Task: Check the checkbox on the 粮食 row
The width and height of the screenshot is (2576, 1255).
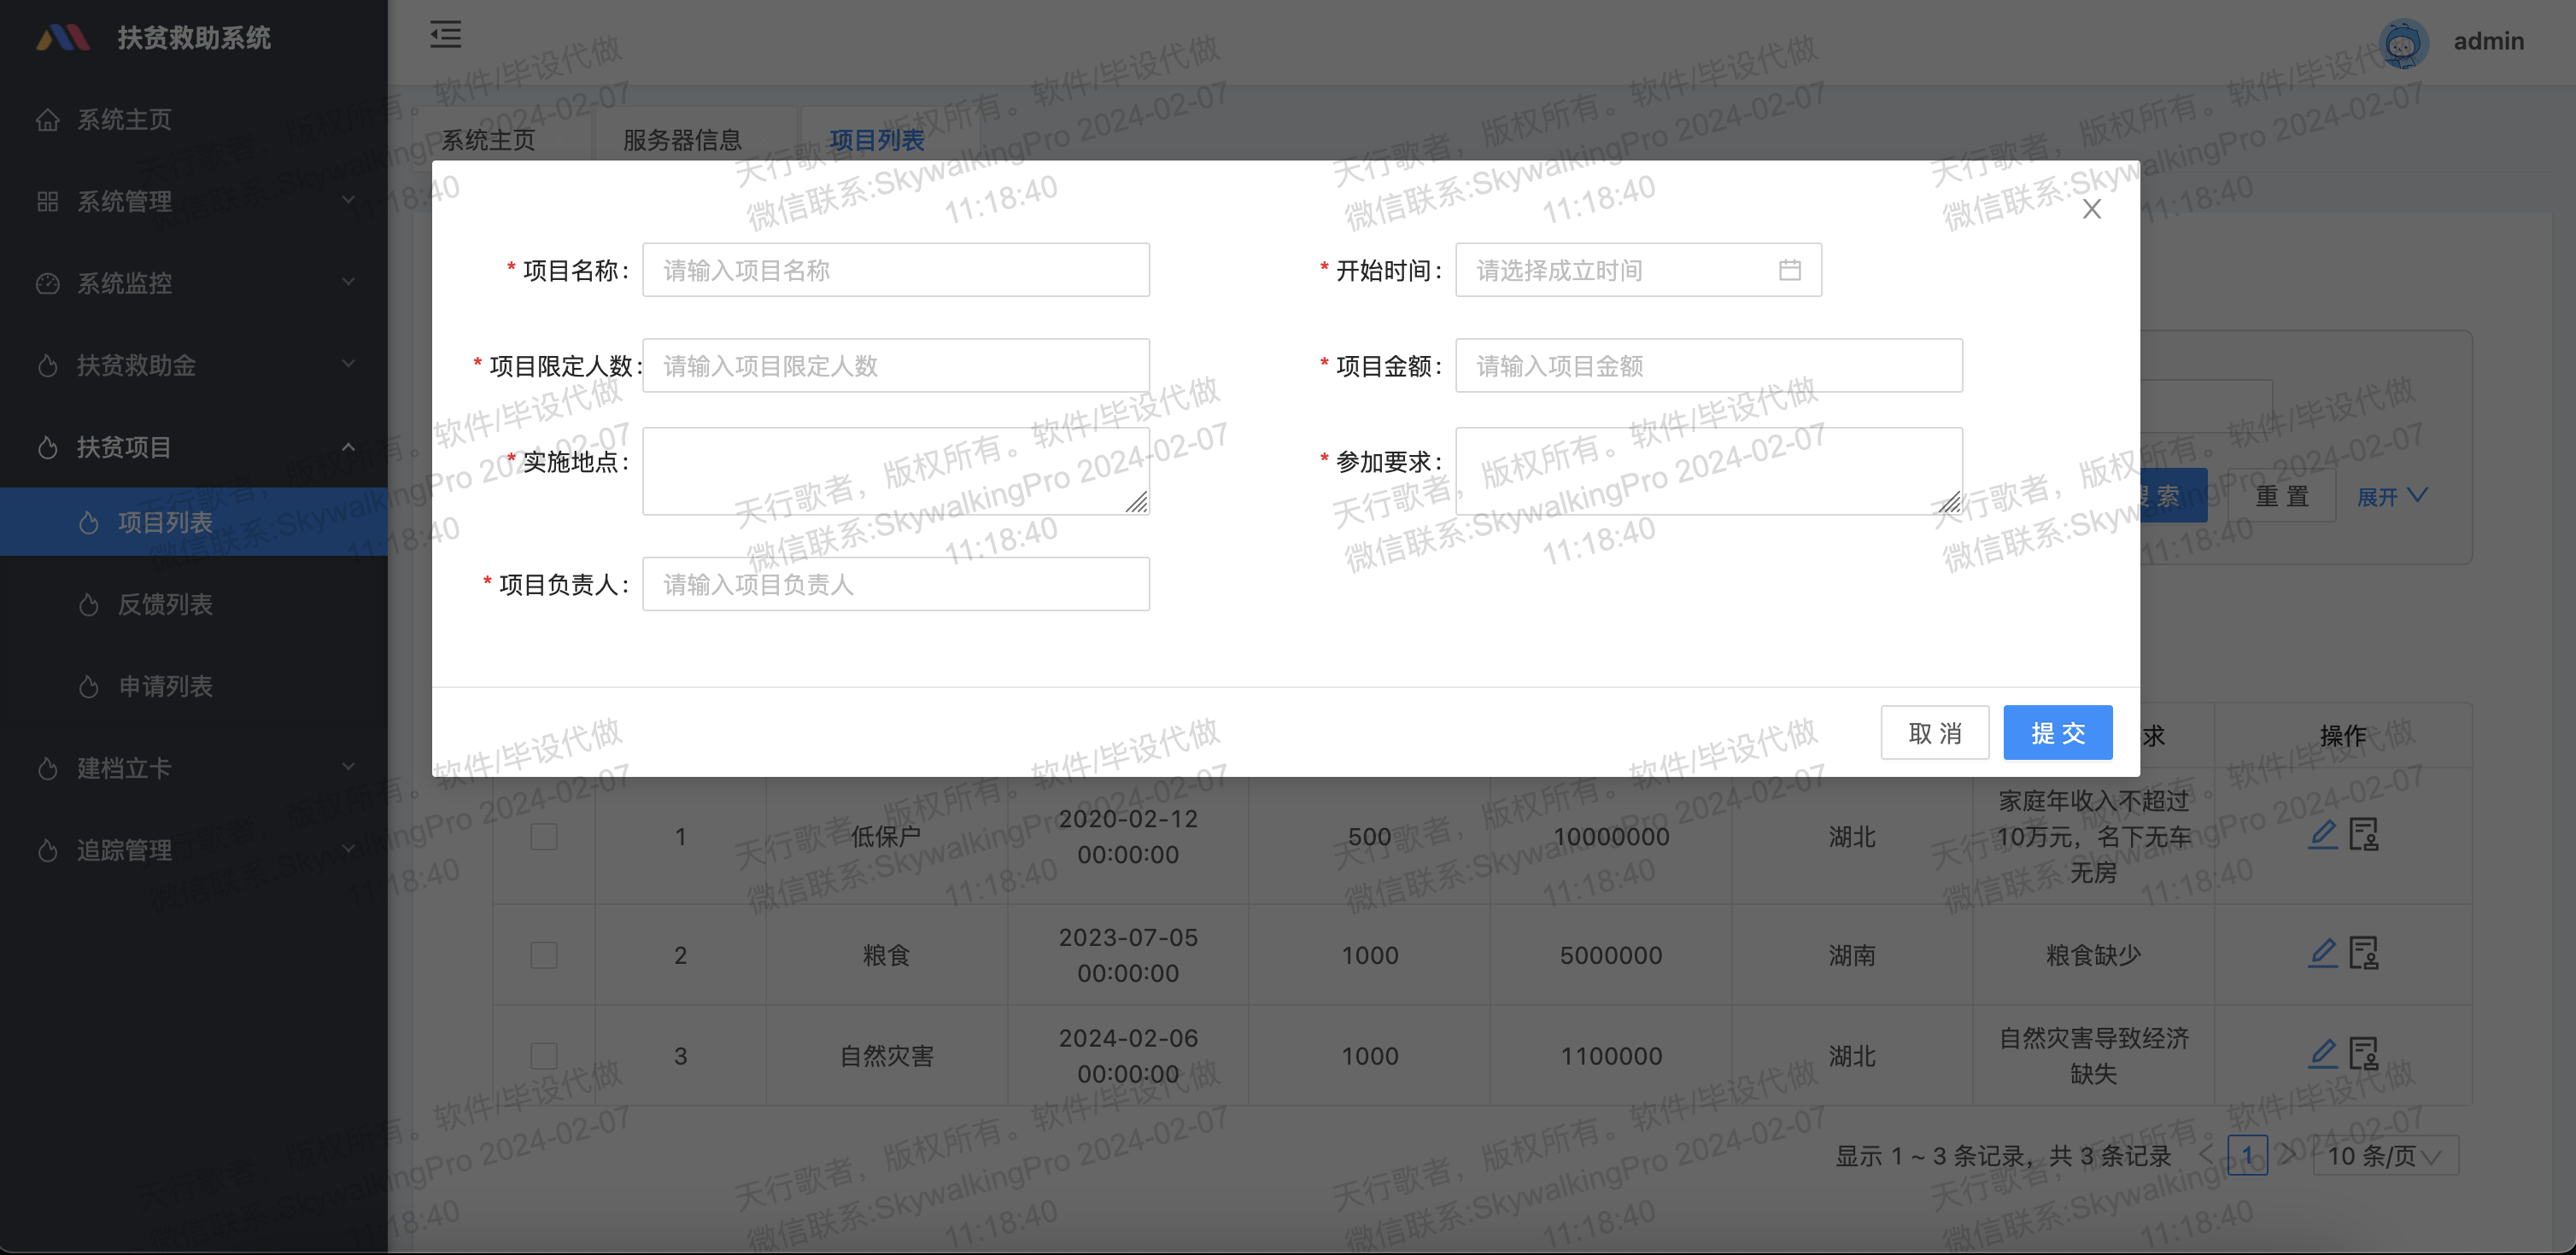Action: tap(543, 955)
